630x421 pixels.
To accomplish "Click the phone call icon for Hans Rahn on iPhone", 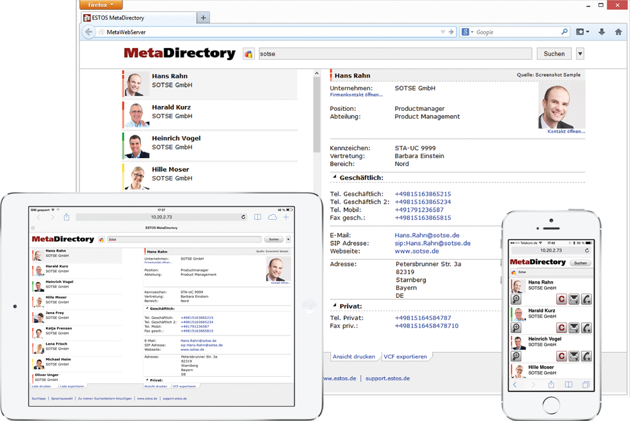I will (x=586, y=299).
